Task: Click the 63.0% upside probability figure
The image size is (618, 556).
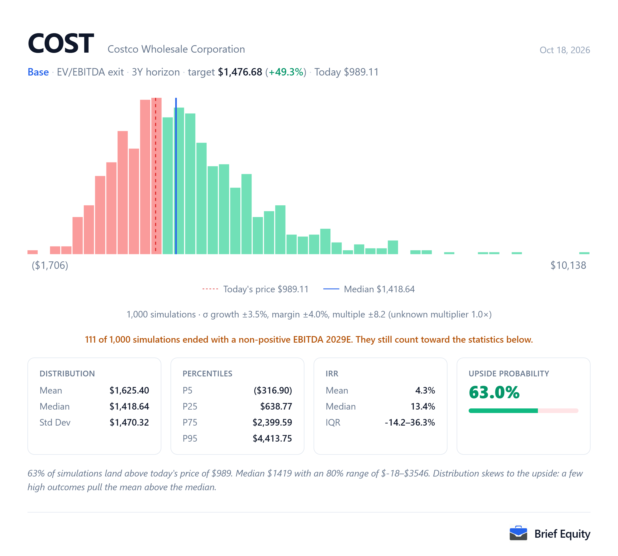Action: pyautogui.click(x=494, y=392)
